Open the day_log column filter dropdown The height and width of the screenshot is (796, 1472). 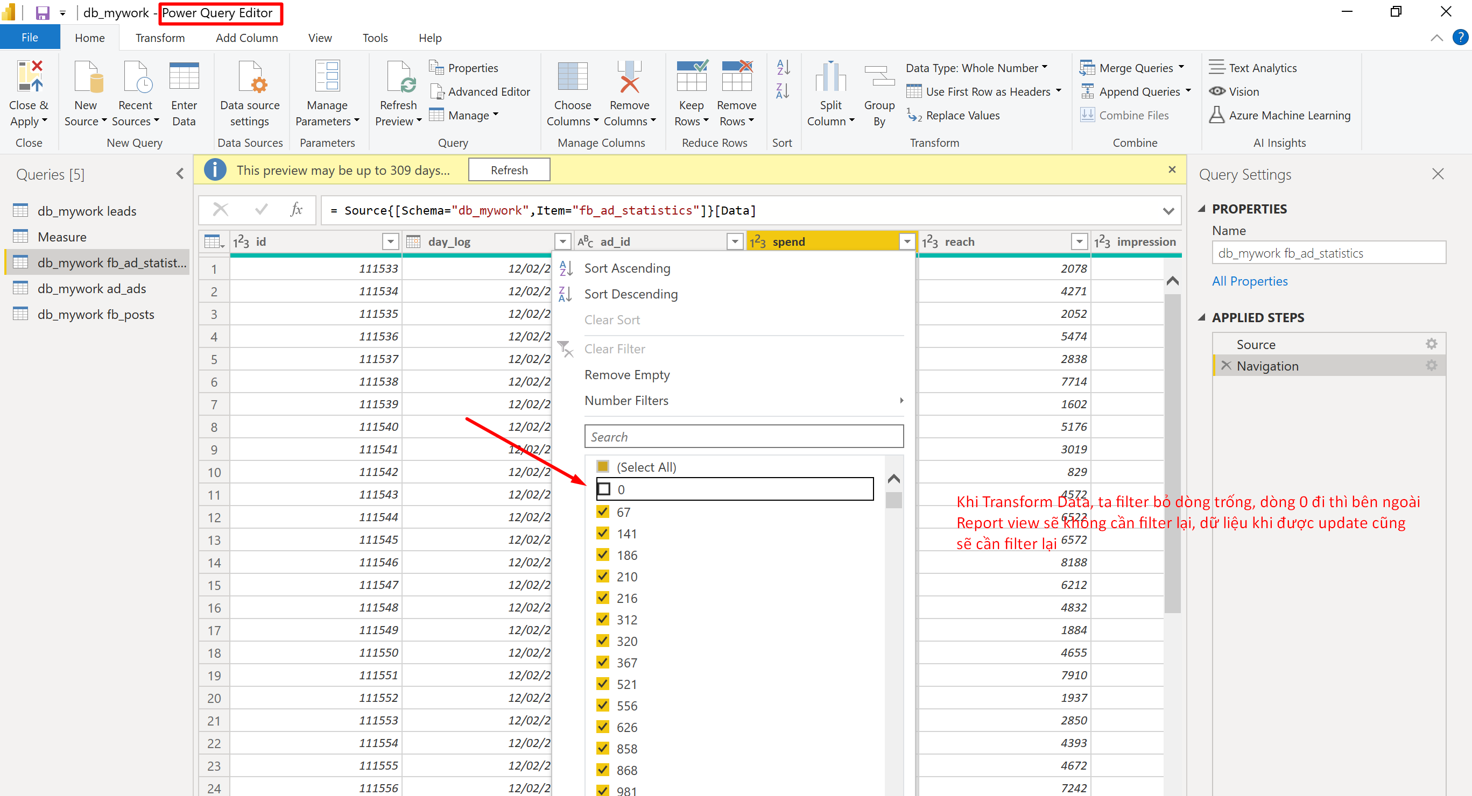click(x=563, y=241)
